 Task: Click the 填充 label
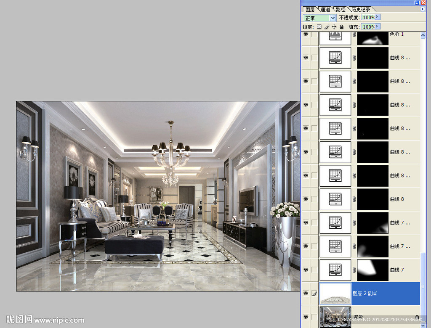[354, 27]
